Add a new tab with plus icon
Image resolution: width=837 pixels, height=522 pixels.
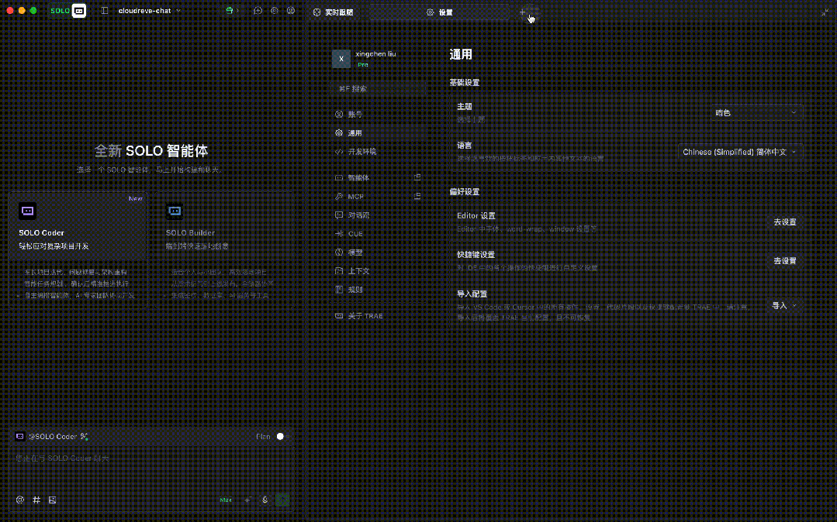pos(522,12)
